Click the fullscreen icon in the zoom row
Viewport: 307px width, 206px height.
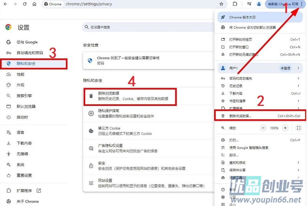pos(299,128)
